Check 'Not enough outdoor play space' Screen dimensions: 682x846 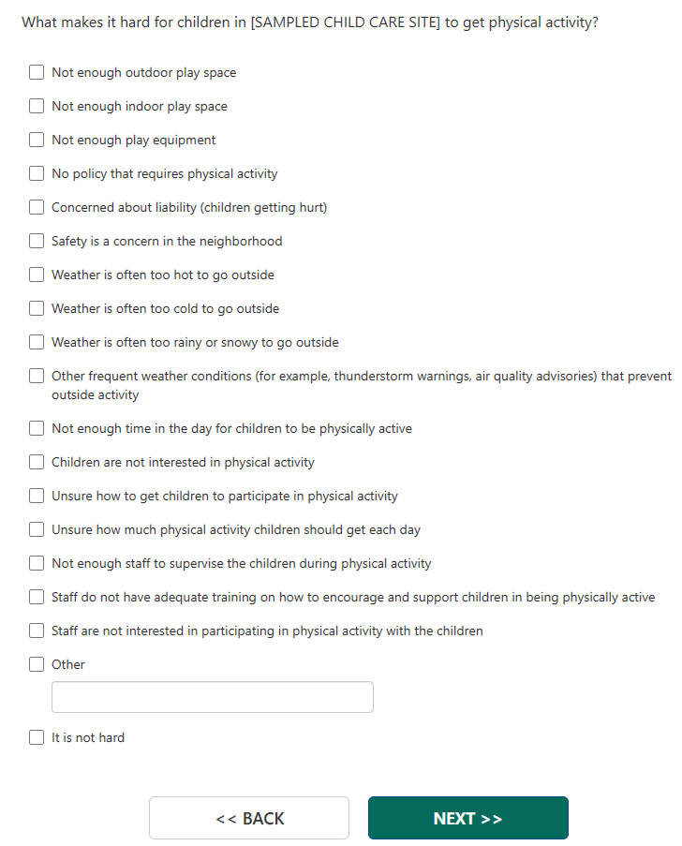pos(37,72)
